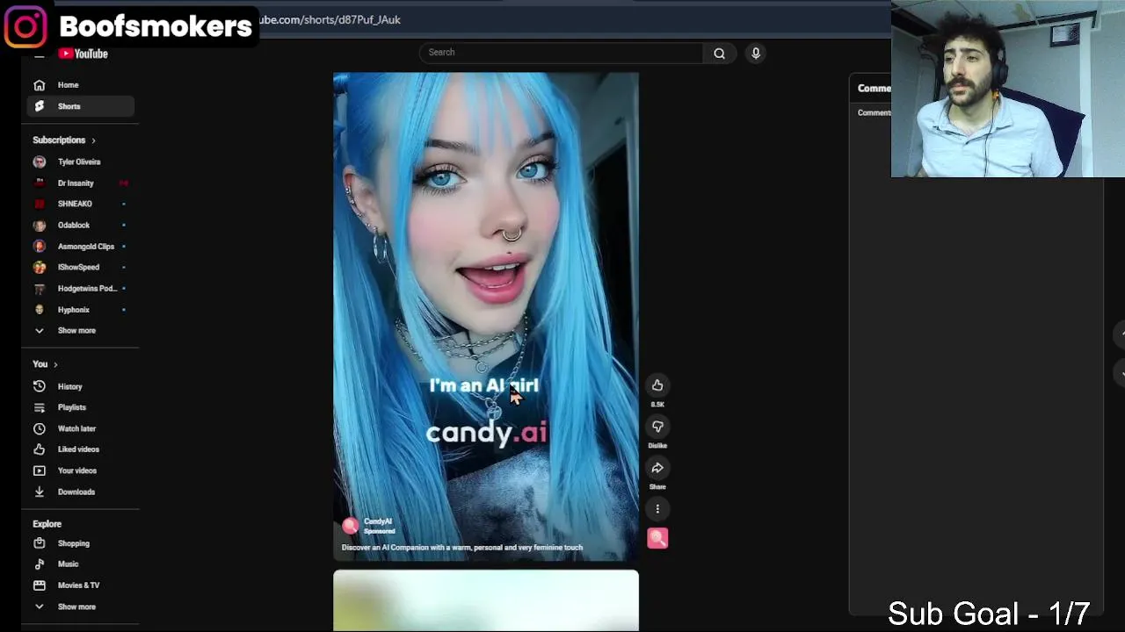Open the three-dot more options menu
This screenshot has height=632, width=1125.
(x=657, y=509)
